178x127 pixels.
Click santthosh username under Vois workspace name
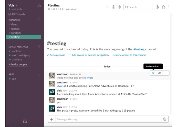tap(16, 9)
